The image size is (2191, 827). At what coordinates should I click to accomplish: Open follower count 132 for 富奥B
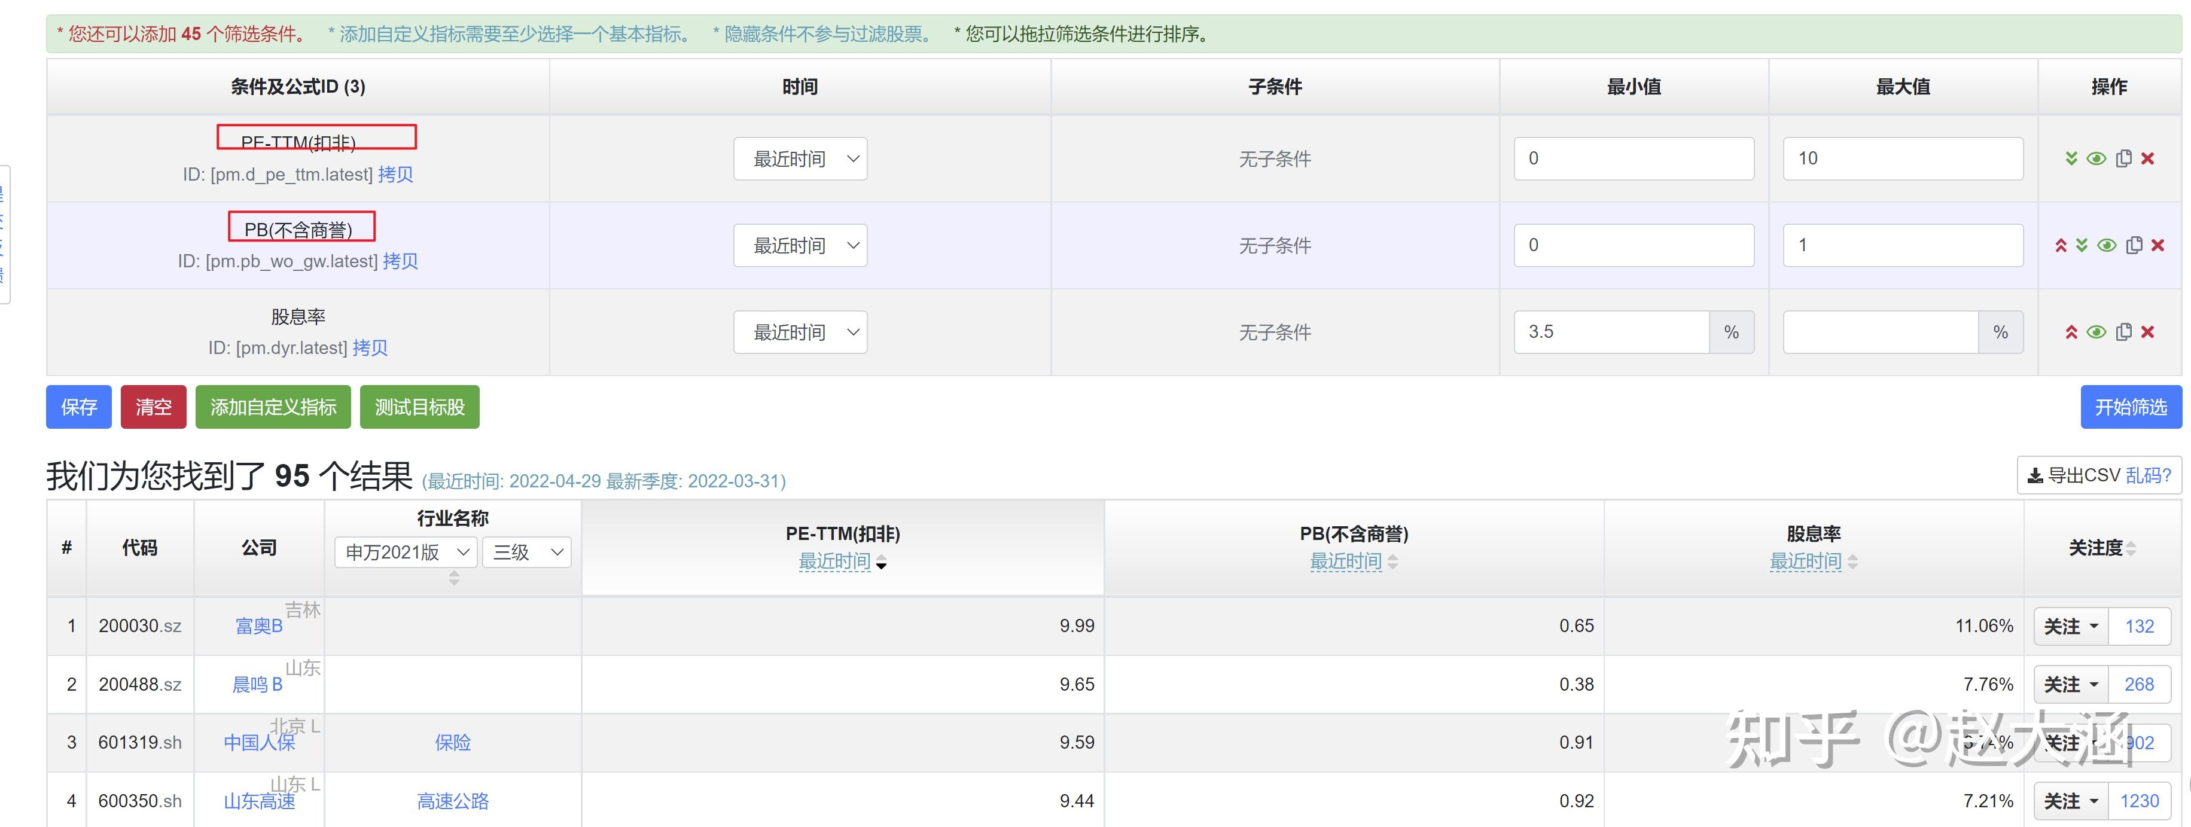(x=2139, y=627)
